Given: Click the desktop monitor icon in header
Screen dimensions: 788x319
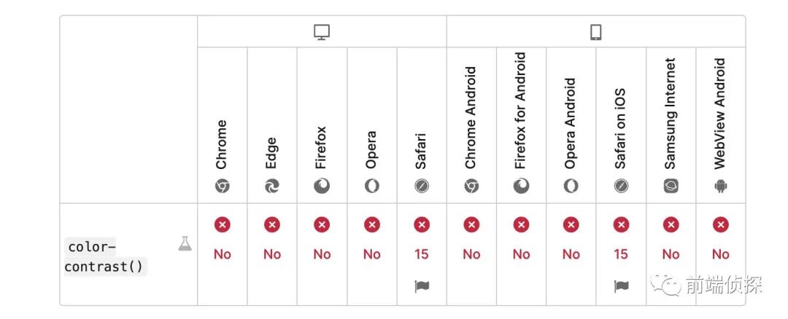Looking at the screenshot, I should click(322, 32).
